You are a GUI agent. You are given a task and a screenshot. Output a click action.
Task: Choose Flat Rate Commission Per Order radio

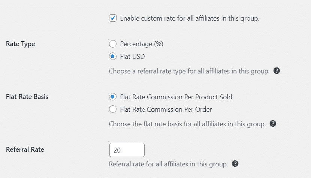pyautogui.click(x=113, y=109)
